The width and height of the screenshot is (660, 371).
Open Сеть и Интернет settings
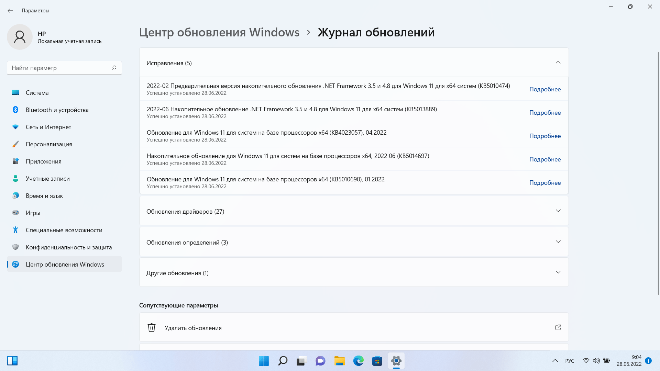click(64, 127)
